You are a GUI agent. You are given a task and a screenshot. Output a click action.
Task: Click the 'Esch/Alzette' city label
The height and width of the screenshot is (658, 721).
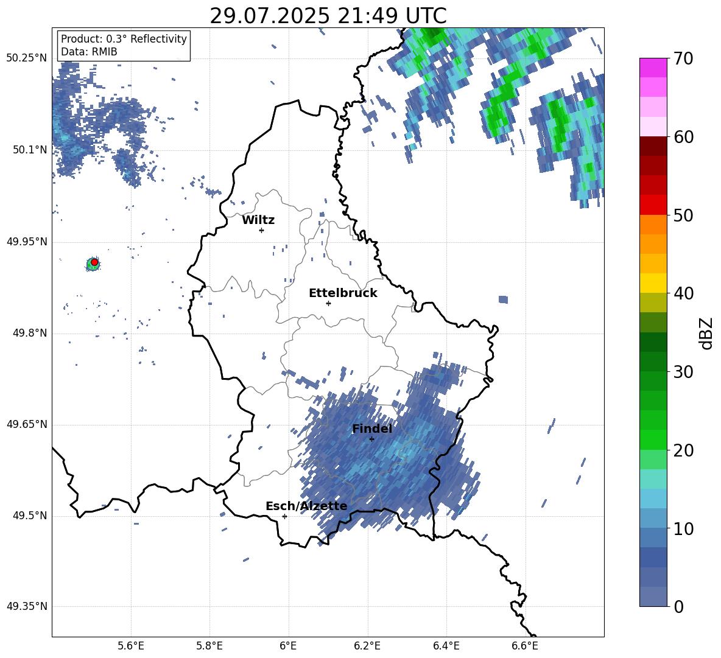point(306,506)
